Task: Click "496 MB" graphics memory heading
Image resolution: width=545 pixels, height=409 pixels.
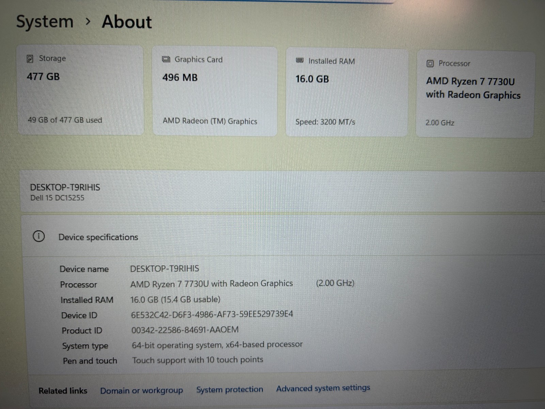Action: tap(180, 78)
